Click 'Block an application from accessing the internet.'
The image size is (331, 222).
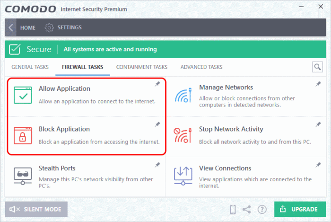99,142
